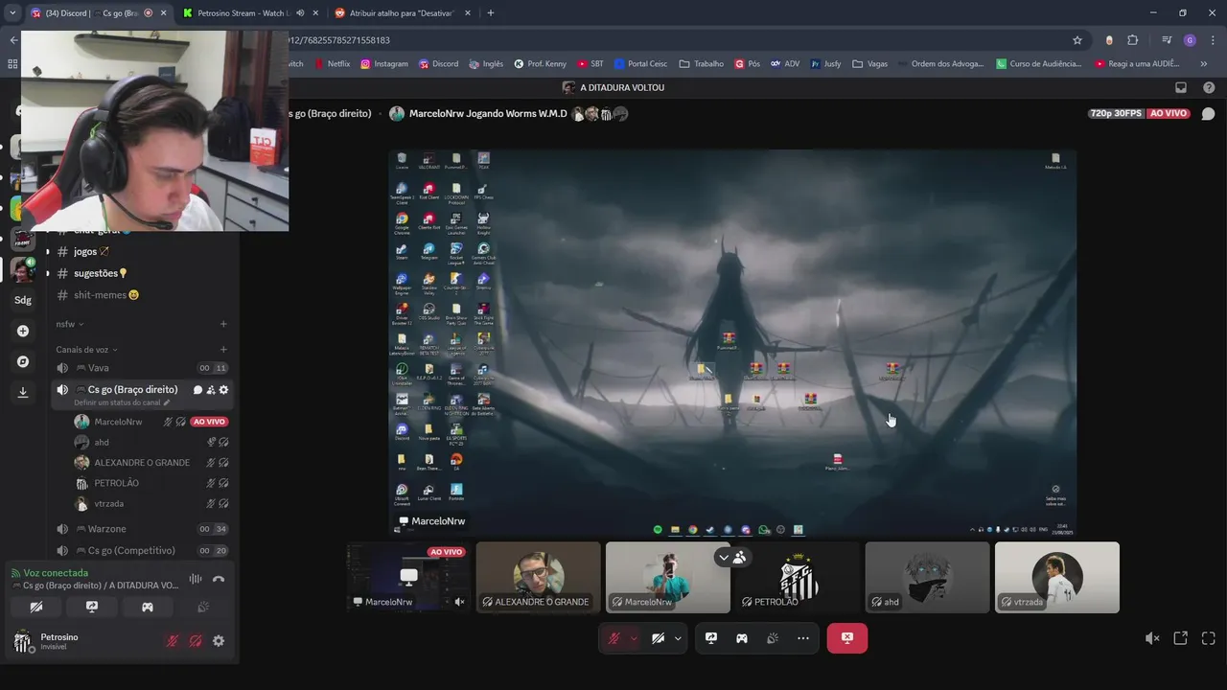Open more options in call bar
Image resolution: width=1227 pixels, height=690 pixels.
(x=803, y=638)
